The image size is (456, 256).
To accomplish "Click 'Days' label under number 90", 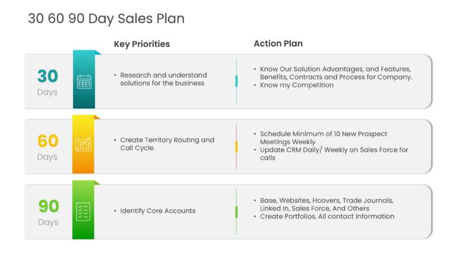I will pyautogui.click(x=47, y=222).
